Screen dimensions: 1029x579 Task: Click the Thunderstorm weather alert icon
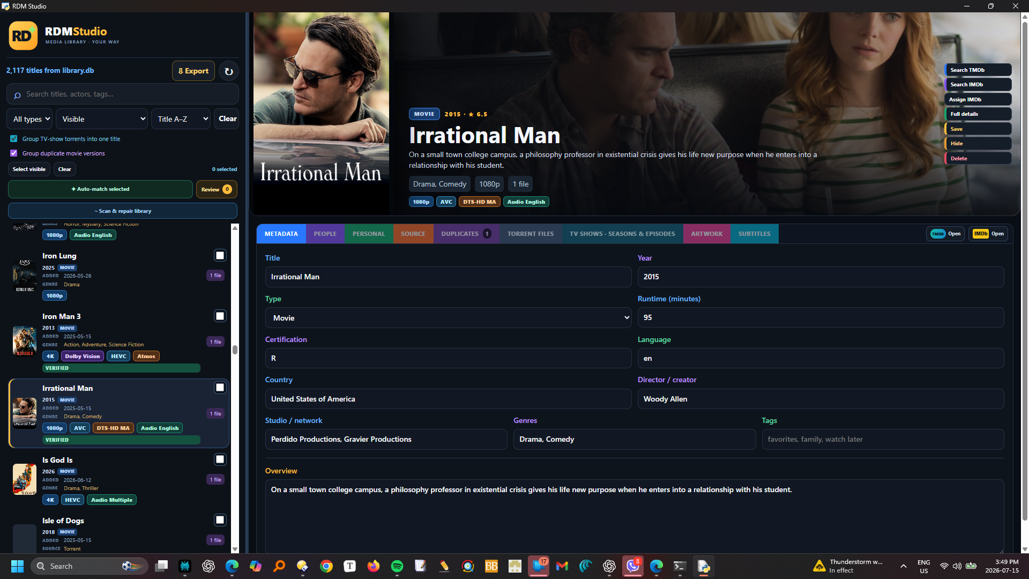819,566
